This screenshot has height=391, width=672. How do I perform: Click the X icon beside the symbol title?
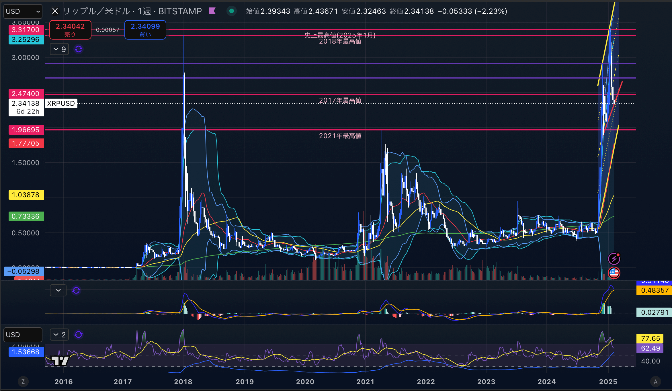[55, 11]
